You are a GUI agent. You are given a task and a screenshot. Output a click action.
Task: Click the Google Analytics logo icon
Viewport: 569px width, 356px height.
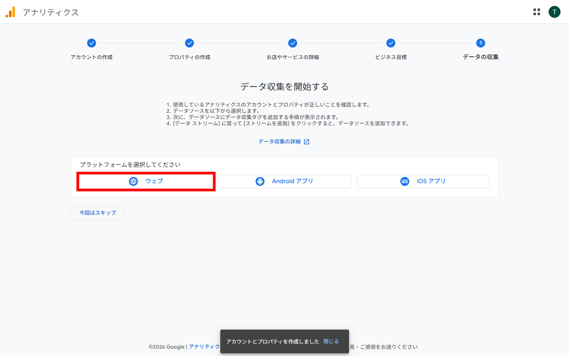click(x=11, y=12)
